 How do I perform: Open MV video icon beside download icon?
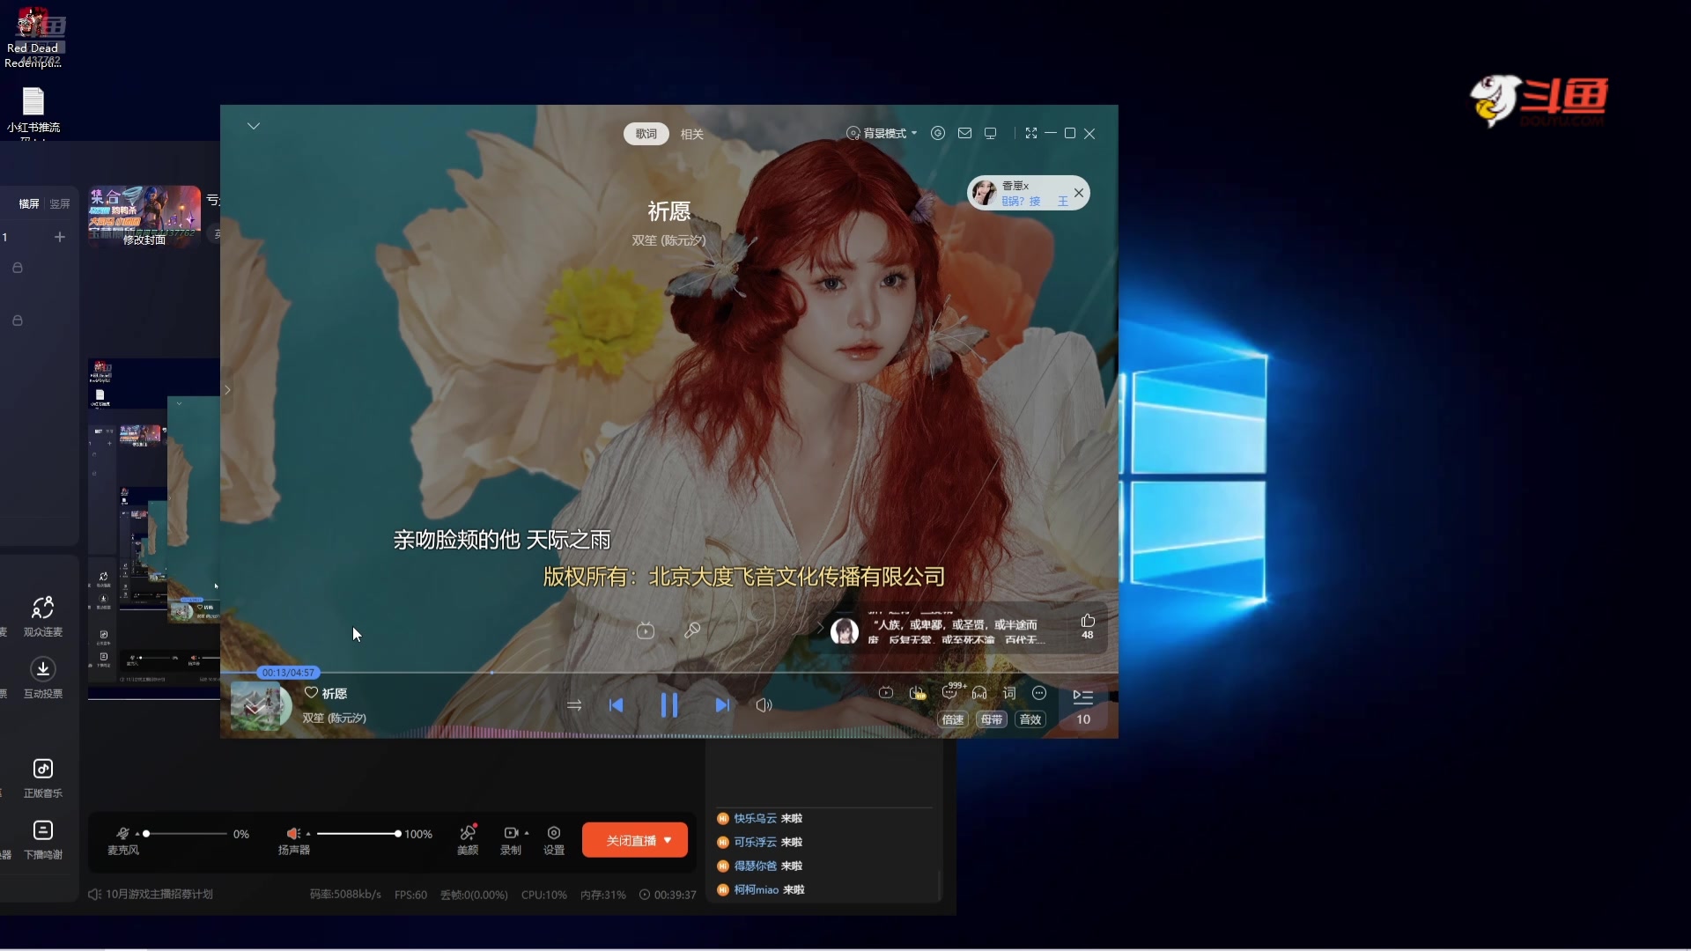(x=886, y=693)
